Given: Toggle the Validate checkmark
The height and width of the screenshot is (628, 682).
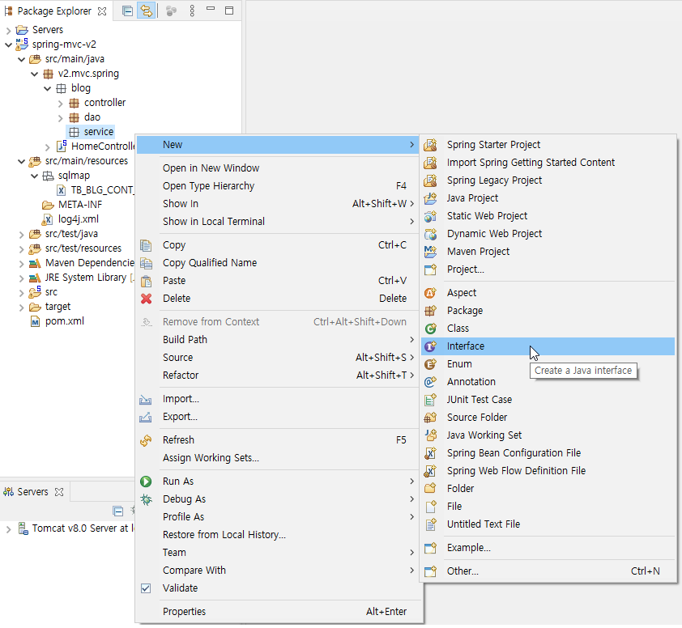Looking at the screenshot, I should (146, 588).
